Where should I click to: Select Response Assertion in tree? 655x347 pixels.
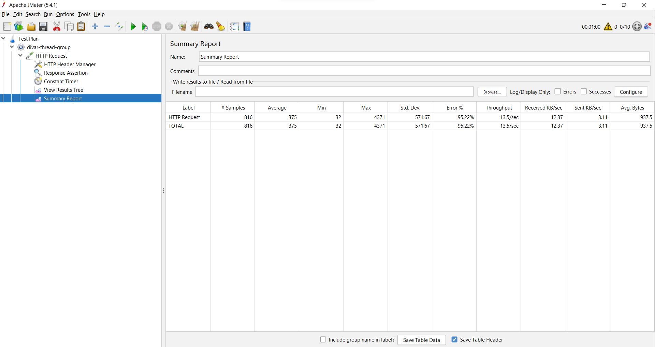tap(65, 73)
